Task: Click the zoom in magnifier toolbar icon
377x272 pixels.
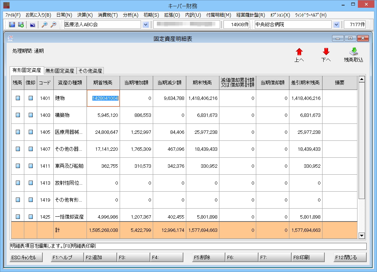Action: pos(45,25)
